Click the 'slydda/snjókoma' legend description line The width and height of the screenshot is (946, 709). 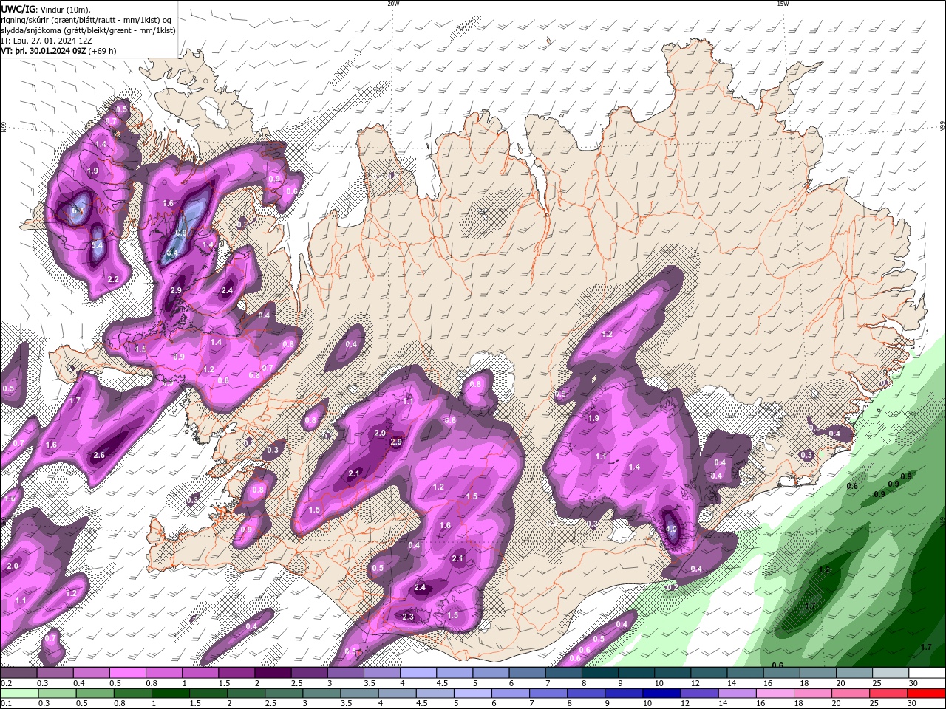[87, 30]
